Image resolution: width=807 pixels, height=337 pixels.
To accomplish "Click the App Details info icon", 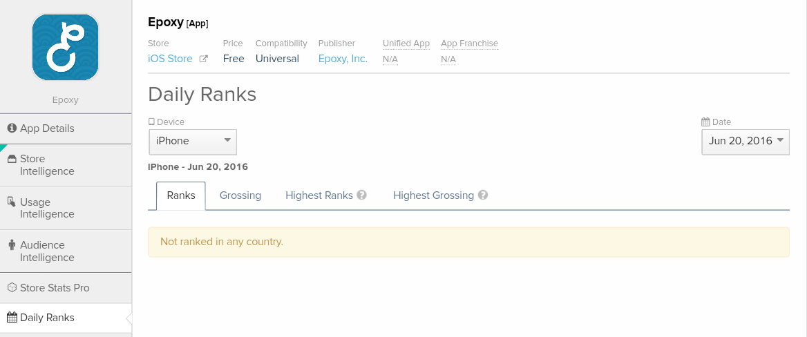I will point(12,128).
